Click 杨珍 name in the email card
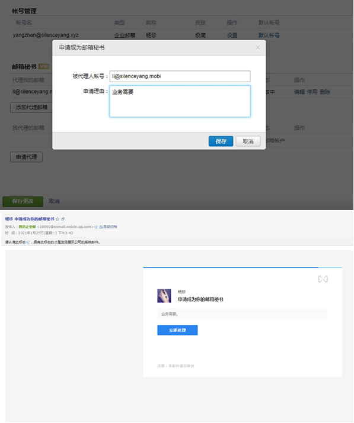Viewport: 354px width, 423px height. tap(181, 292)
